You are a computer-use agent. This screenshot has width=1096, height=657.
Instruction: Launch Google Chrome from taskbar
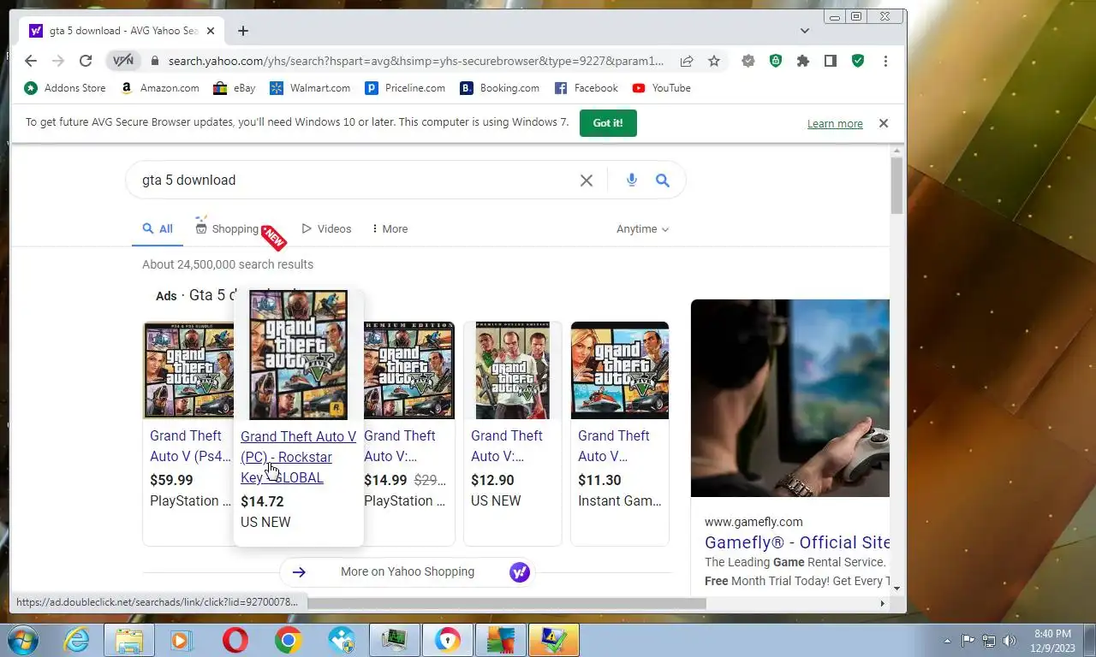(288, 640)
